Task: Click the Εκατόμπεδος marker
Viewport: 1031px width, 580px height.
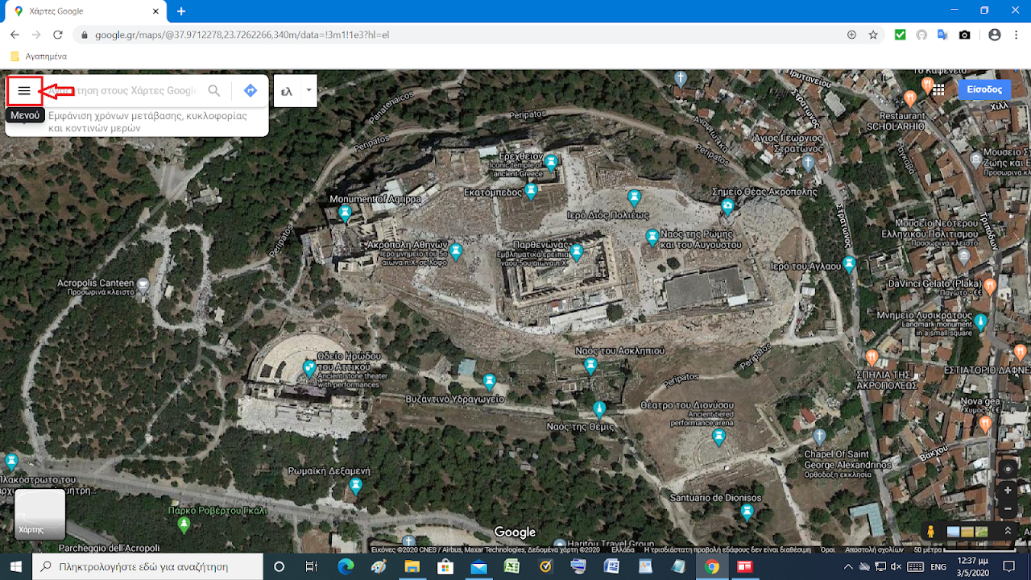Action: [x=530, y=190]
